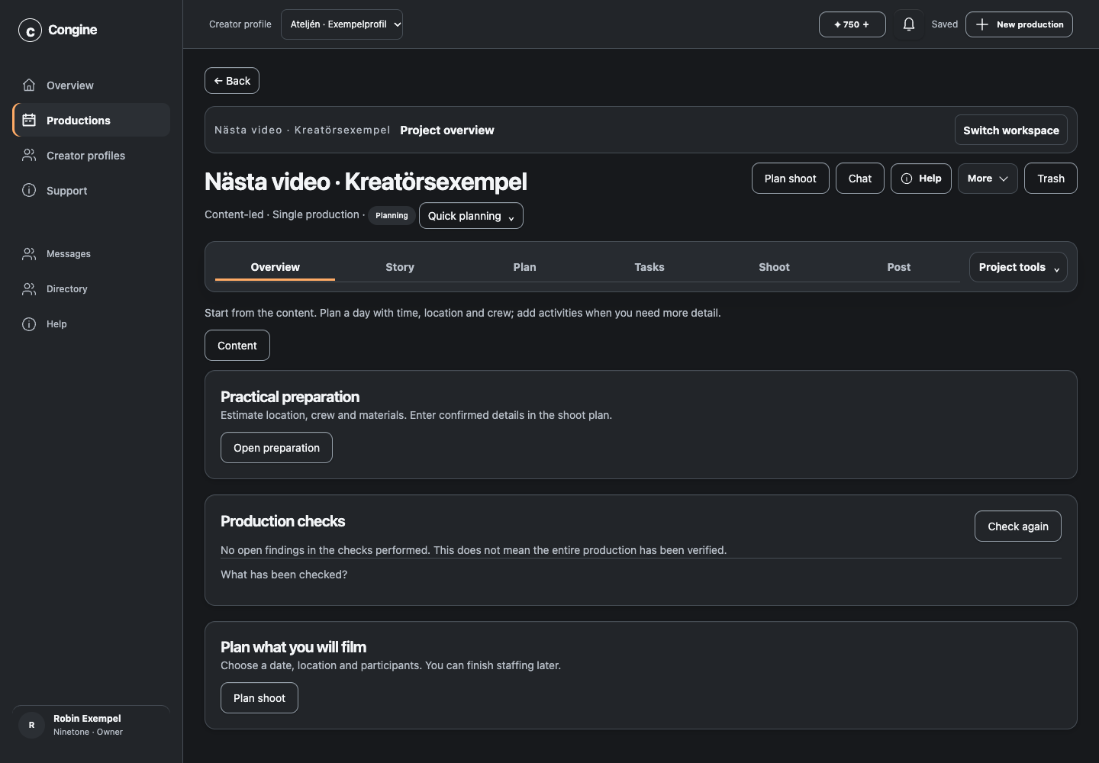Open the Creator profile dropdown
Viewport: 1099px width, 763px height.
pos(342,24)
